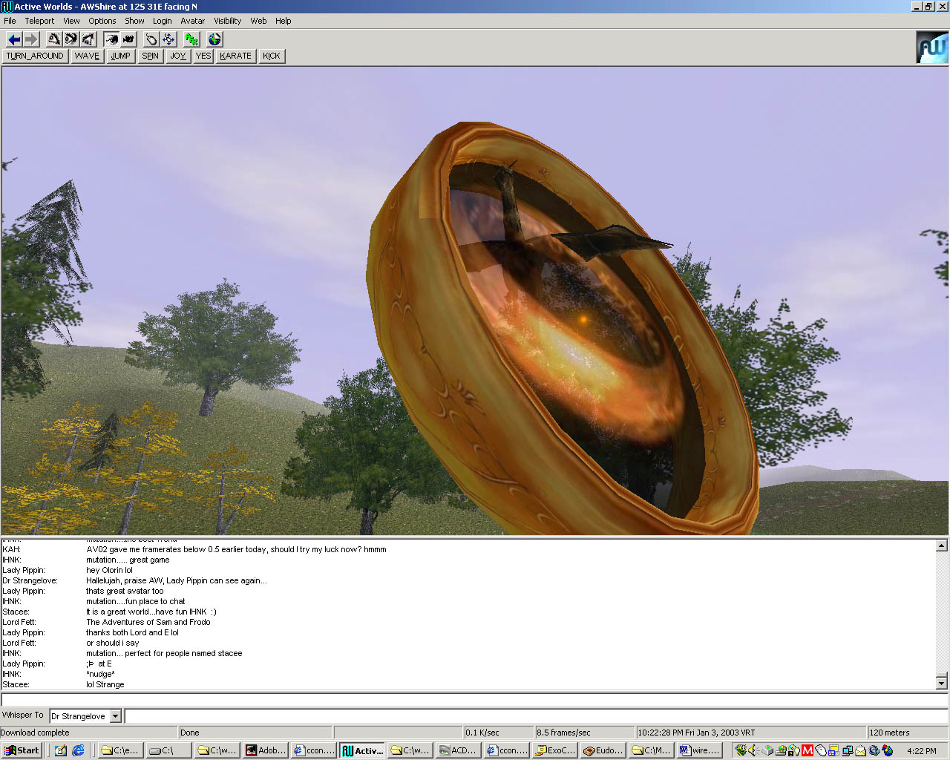Click the globe web page icon

(x=214, y=39)
